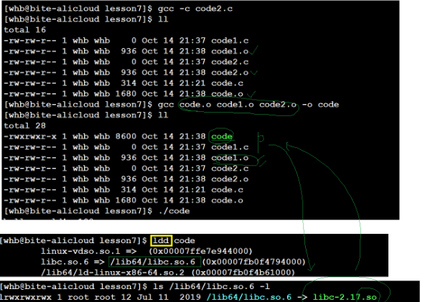Click address '(0x00007fb0f4794000)'
This screenshot has height=302, width=430.
pyautogui.click(x=253, y=262)
